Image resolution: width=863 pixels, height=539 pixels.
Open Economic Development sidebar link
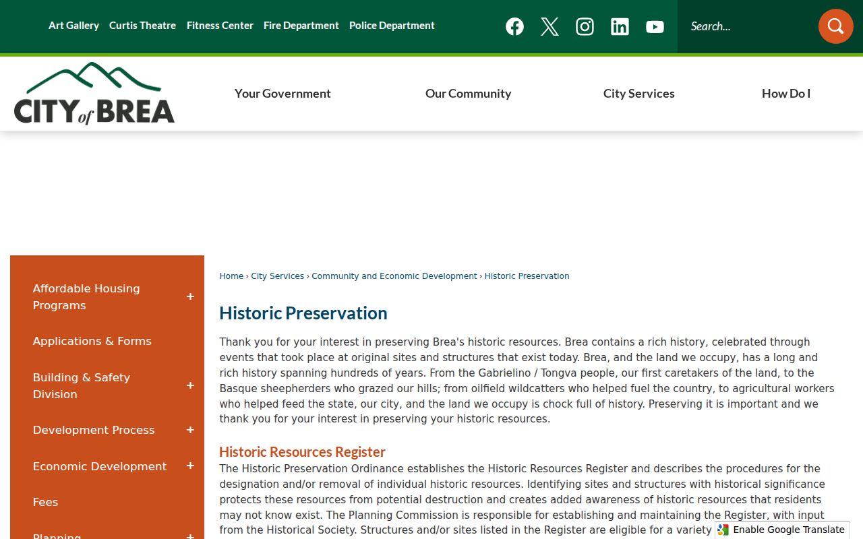click(x=100, y=466)
